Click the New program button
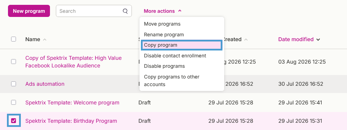The height and width of the screenshot is (130, 347). (x=29, y=11)
